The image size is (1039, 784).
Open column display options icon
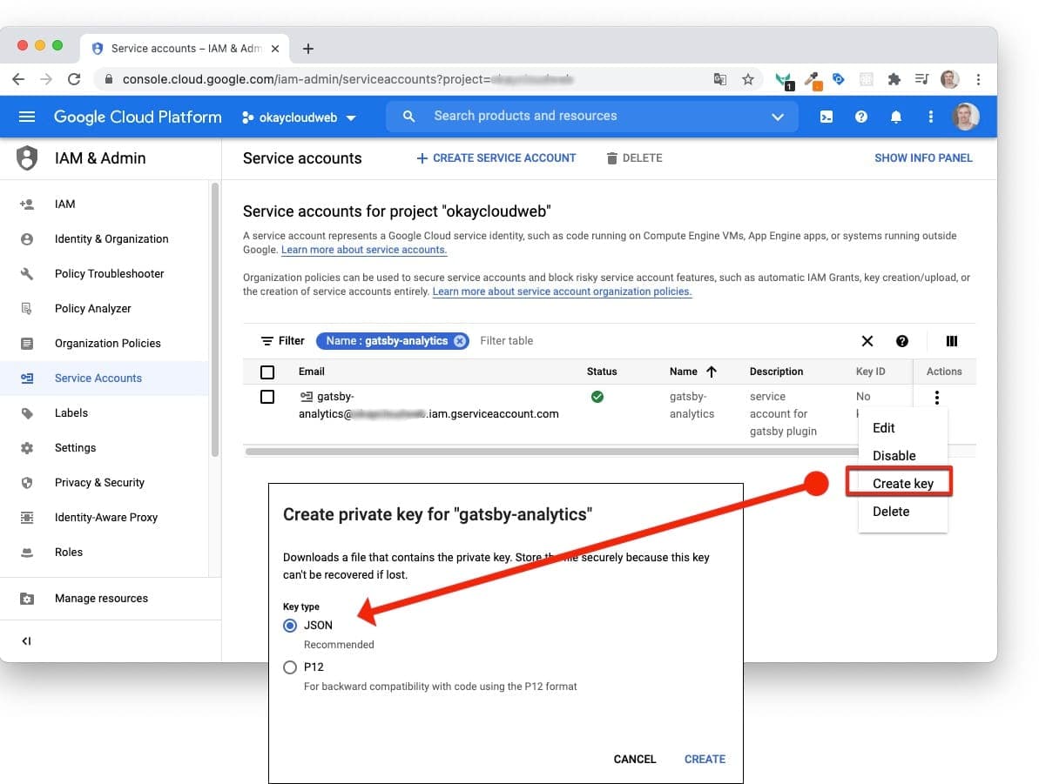(952, 341)
